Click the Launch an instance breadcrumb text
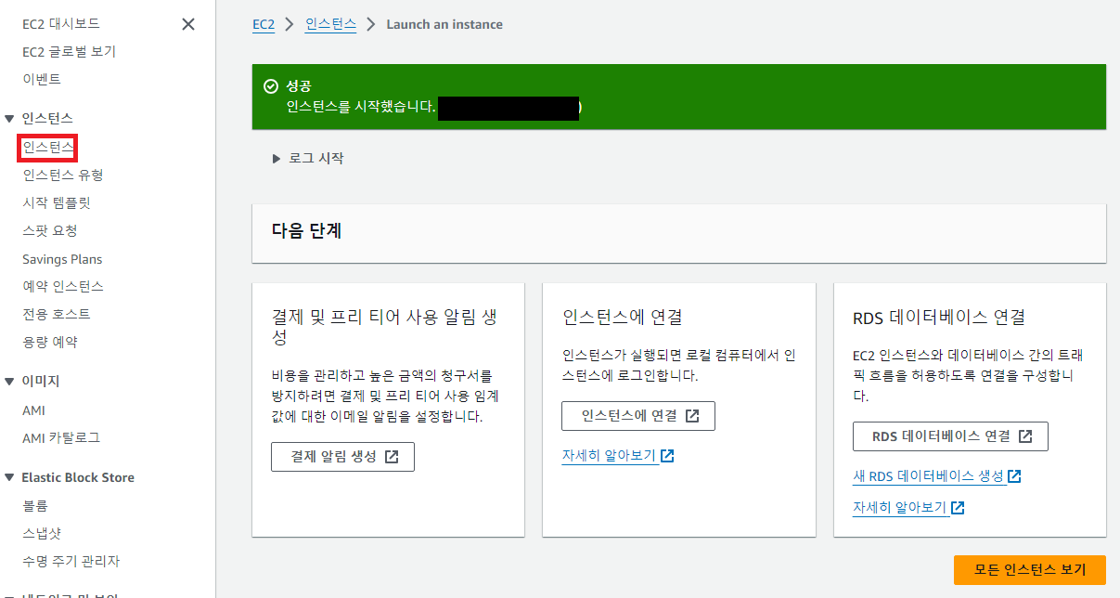1120x598 pixels. point(444,24)
